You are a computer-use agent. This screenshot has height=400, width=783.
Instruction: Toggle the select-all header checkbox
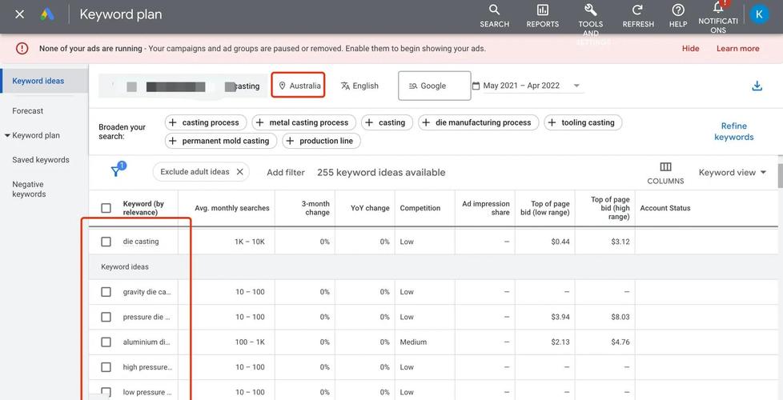[106, 208]
